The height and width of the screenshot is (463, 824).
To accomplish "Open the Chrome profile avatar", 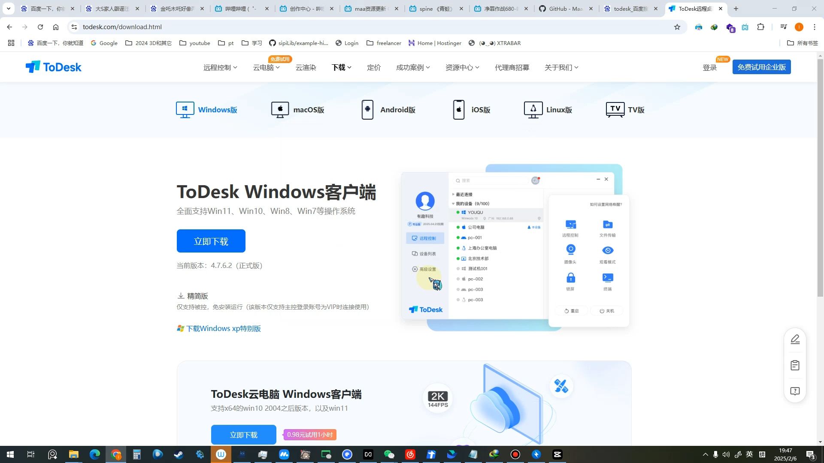I will point(799,27).
